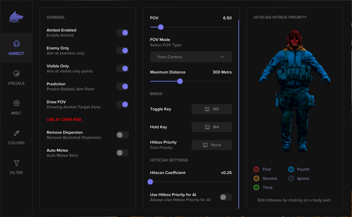The image size is (352, 217).
Task: Click the Colors eyedropper icon
Action: pyautogui.click(x=16, y=133)
